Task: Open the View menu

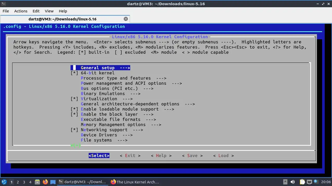Action: click(49, 11)
